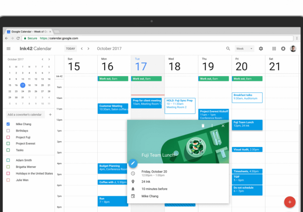The width and height of the screenshot is (303, 212).
Task: Click the browser address bar
Action: 158,38
